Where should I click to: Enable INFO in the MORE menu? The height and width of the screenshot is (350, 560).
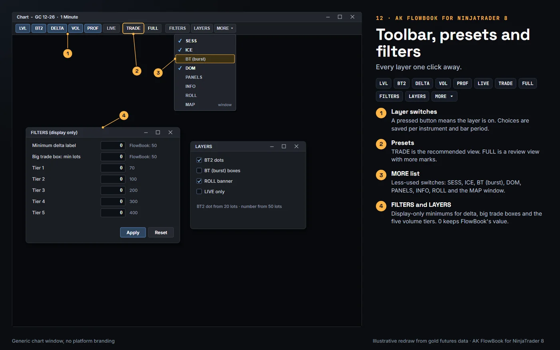click(205, 86)
